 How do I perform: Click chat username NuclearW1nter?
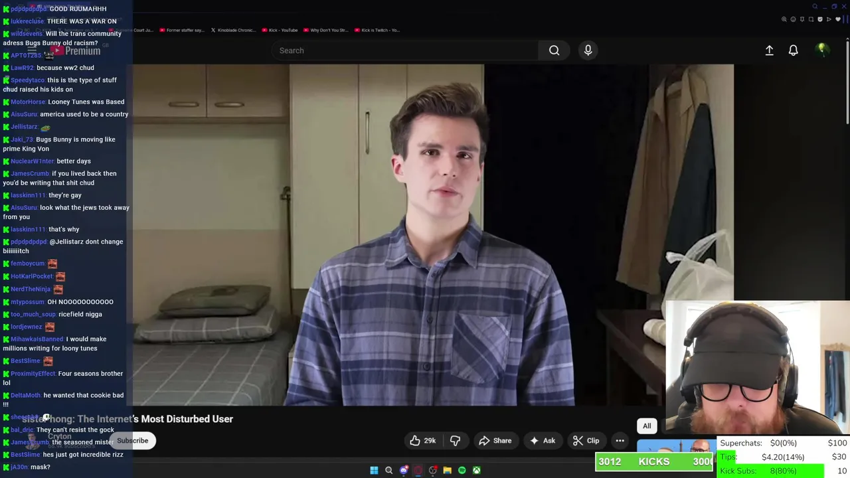(x=33, y=161)
